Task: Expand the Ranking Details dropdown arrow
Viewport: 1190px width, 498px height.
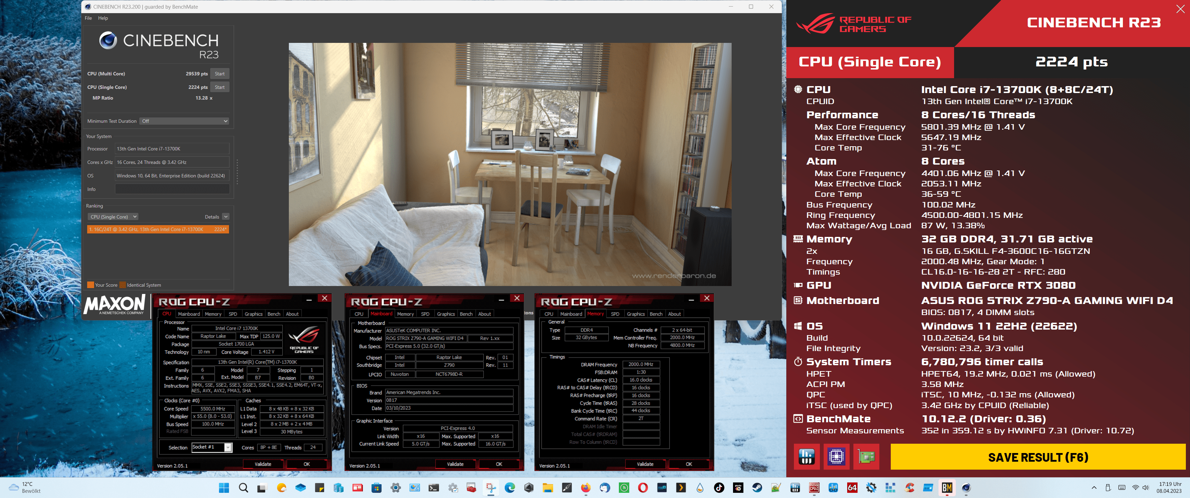Action: click(226, 216)
